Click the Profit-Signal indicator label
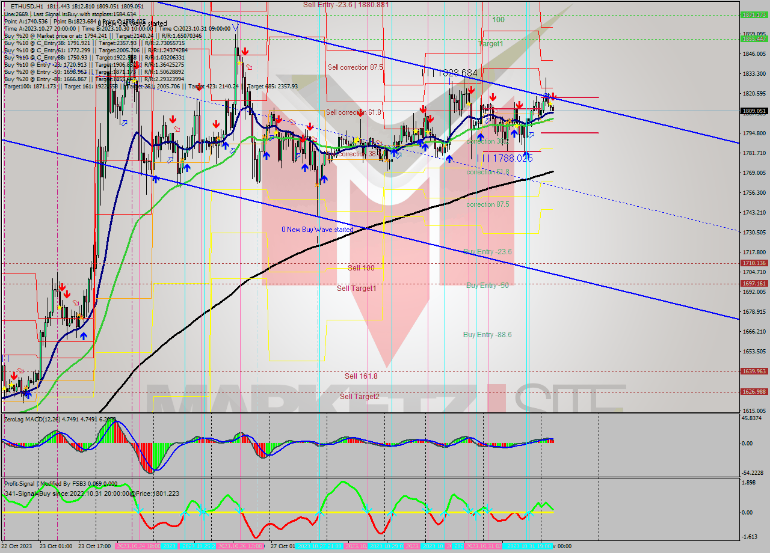Image resolution: width=770 pixels, height=553 pixels. (20, 484)
